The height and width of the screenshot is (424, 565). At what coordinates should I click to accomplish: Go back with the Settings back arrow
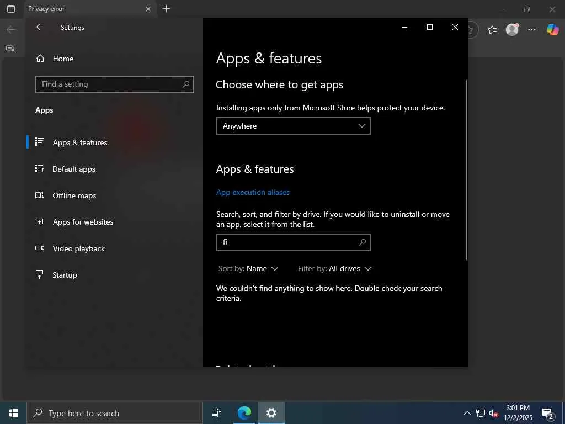point(40,27)
